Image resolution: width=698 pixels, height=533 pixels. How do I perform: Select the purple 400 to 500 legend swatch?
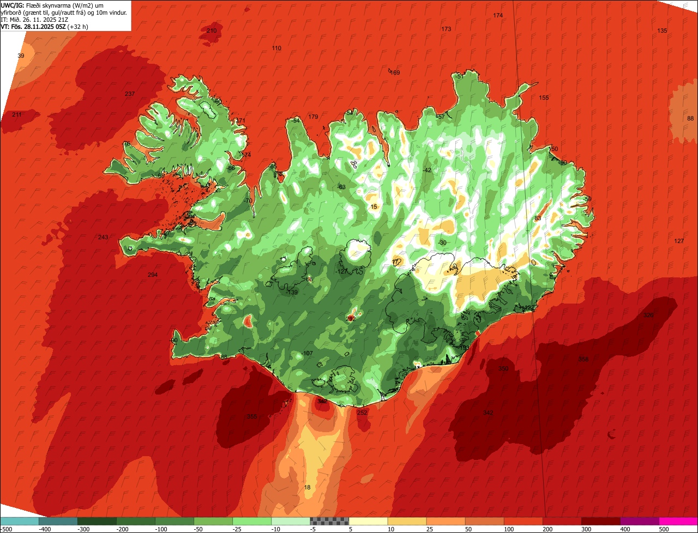[x=639, y=521]
